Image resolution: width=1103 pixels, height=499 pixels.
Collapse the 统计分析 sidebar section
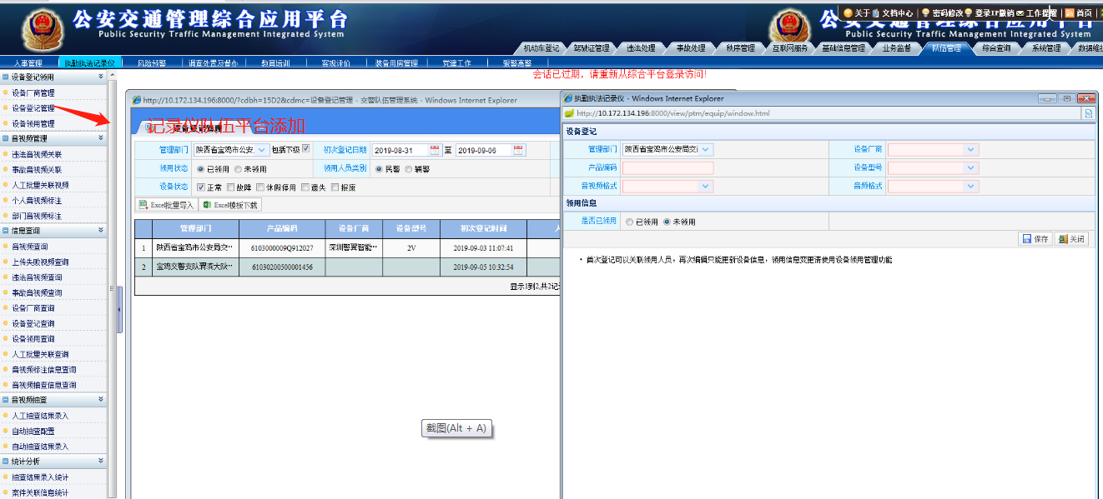(x=101, y=461)
